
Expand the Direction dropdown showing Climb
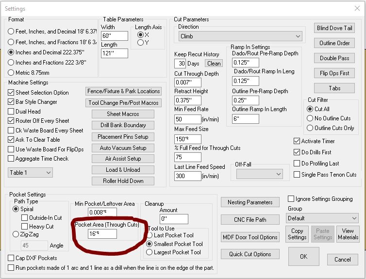tap(240, 36)
